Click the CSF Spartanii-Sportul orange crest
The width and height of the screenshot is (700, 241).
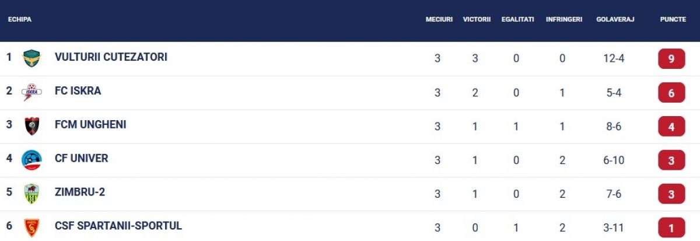(x=32, y=227)
